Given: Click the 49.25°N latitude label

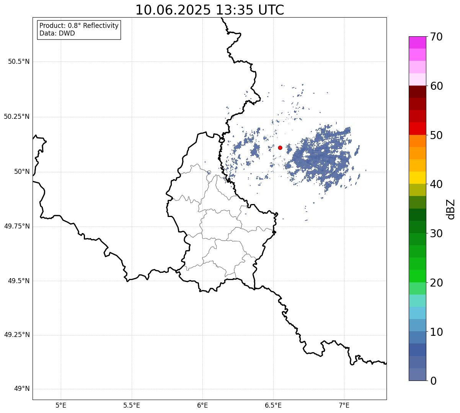Looking at the screenshot, I should (x=16, y=335).
